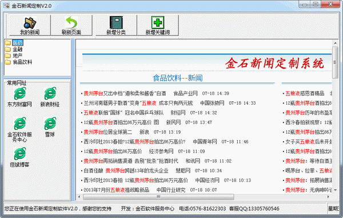Open news 贵州茅台又出中档"道和柔和酱香"白酒

[x=125, y=94]
